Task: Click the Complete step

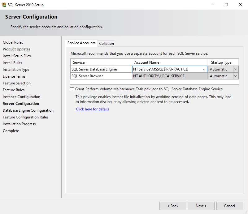Action: pos(11,131)
